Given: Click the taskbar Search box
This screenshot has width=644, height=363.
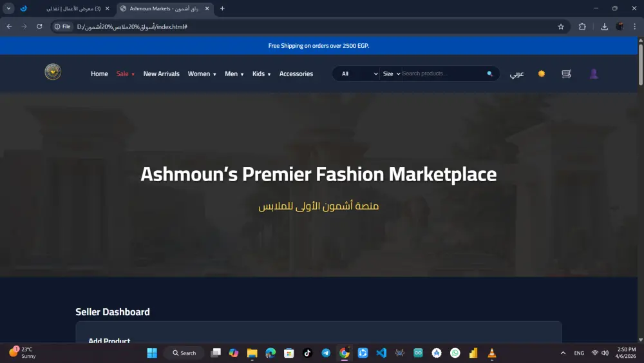Looking at the screenshot, I should 184,353.
